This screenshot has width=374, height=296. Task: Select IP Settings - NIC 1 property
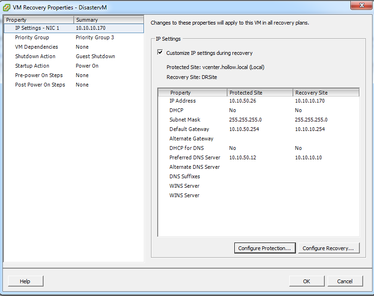(37, 28)
